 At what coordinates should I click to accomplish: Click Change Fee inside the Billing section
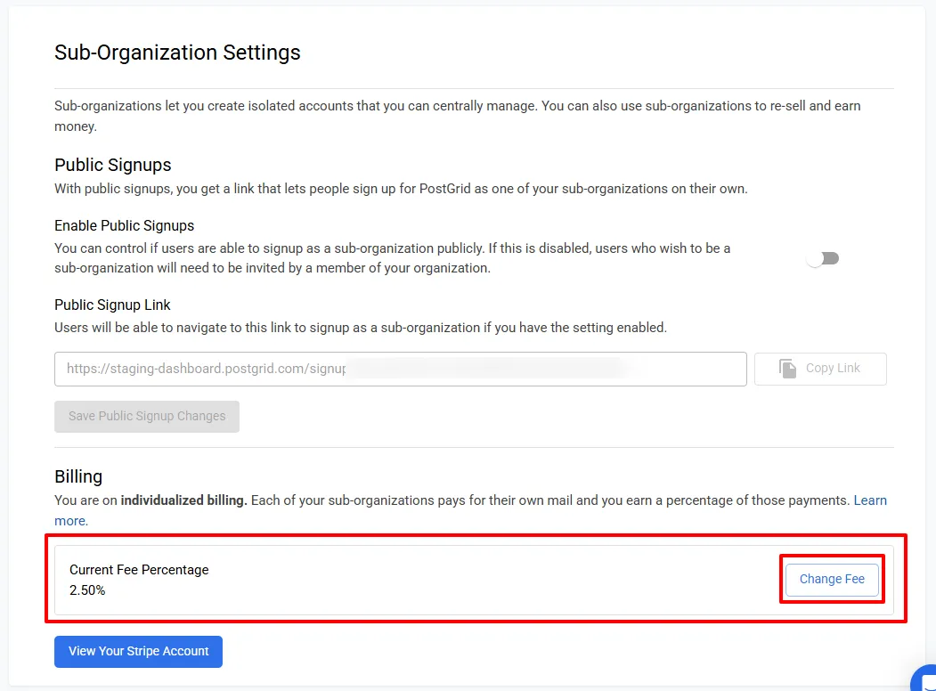[831, 579]
